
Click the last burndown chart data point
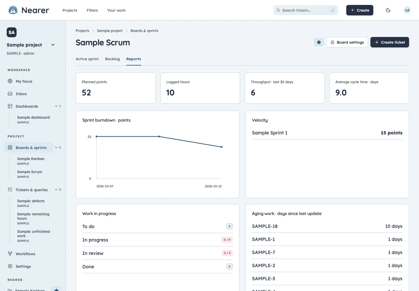pos(221,147)
